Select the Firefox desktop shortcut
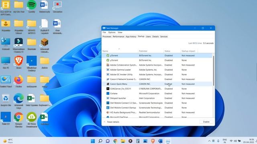The width and height of the screenshot is (257, 144). coord(19,81)
